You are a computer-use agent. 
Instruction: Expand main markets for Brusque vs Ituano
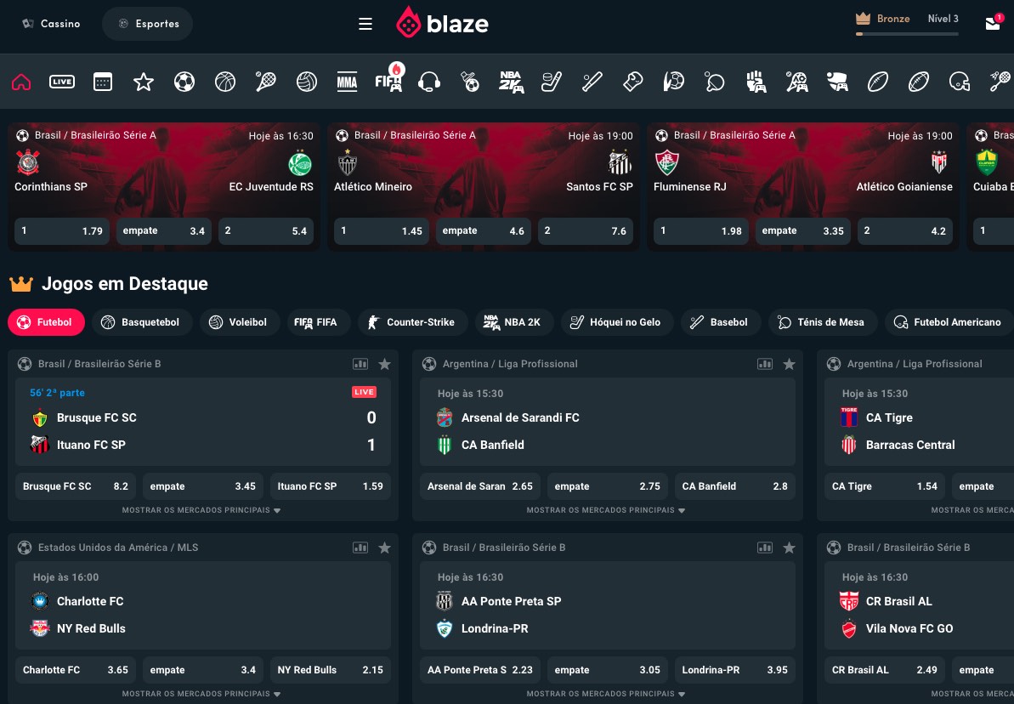click(x=201, y=510)
